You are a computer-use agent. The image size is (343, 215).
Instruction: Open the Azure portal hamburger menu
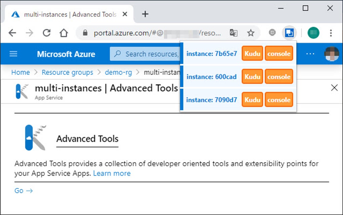13,54
